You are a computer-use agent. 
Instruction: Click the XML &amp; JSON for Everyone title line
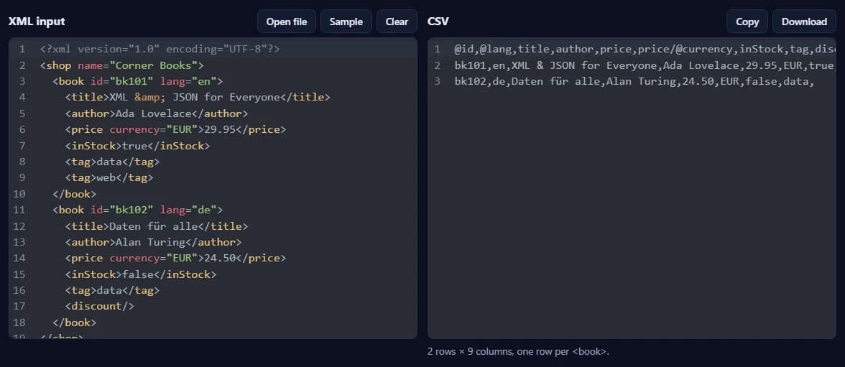197,98
